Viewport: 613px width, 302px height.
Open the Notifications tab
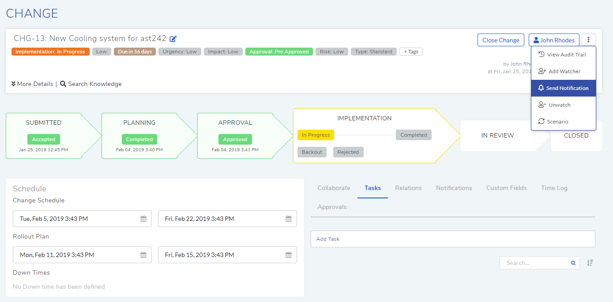click(454, 188)
